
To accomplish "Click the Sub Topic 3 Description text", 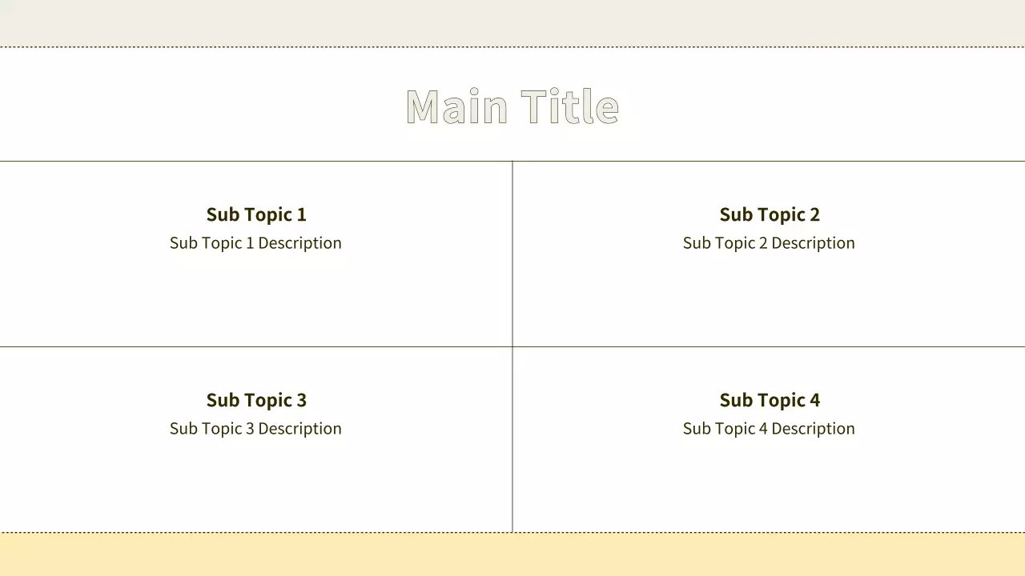I will [x=255, y=429].
